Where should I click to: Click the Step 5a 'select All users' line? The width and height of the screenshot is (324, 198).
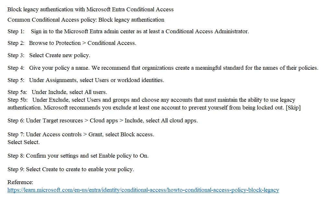(x=57, y=92)
